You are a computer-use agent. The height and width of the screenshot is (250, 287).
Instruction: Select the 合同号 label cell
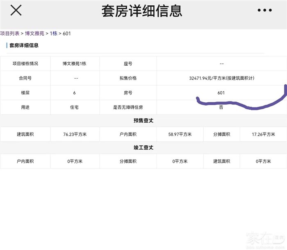click(x=25, y=78)
